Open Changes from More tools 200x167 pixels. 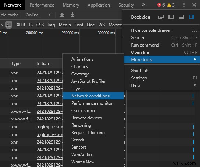(93, 67)
